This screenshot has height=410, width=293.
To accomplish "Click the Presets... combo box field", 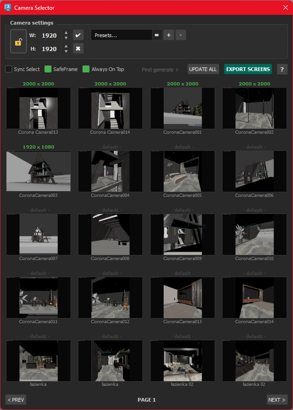I will tap(121, 35).
